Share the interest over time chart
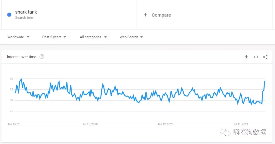The height and width of the screenshot is (144, 275). 265,57
